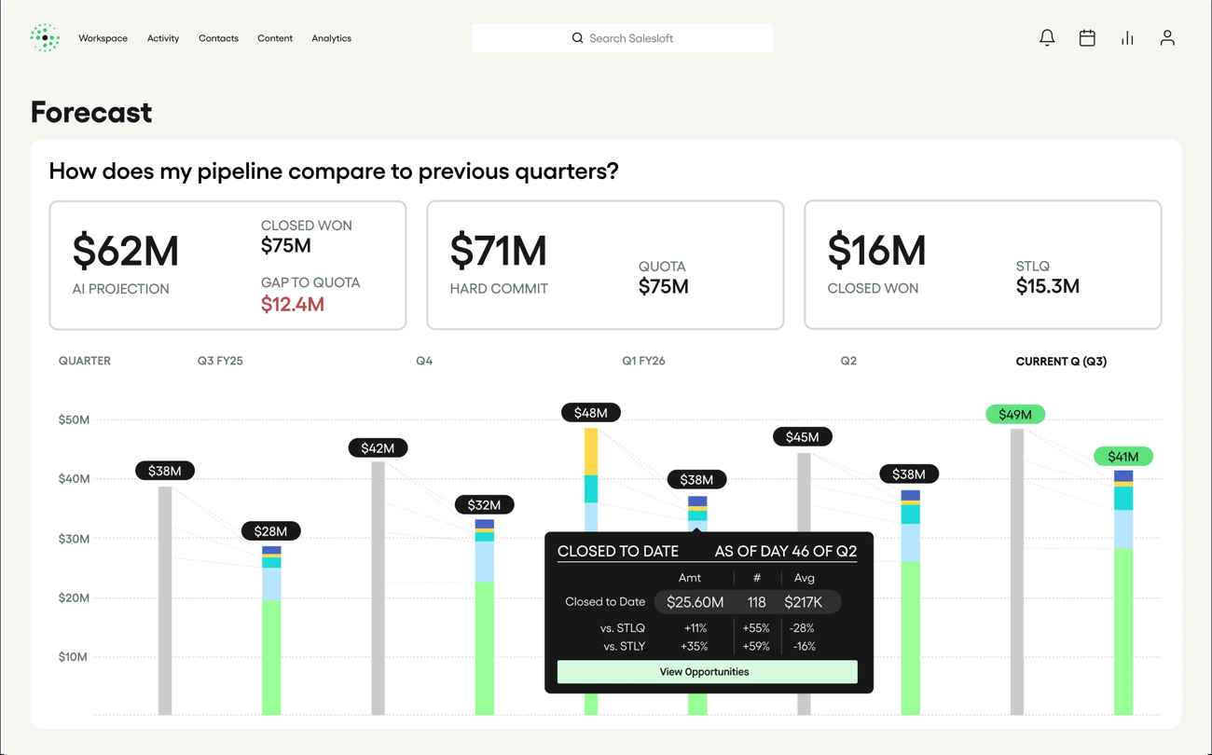1212x755 pixels.
Task: Open the Workspace menu
Action: click(x=103, y=38)
